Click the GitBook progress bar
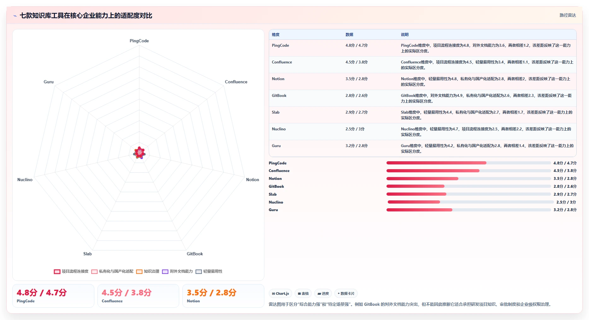The image size is (589, 320). (x=468, y=186)
